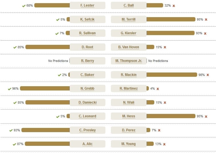Select the G. Kiesler name button
The height and width of the screenshot is (153, 216).
coord(129,33)
